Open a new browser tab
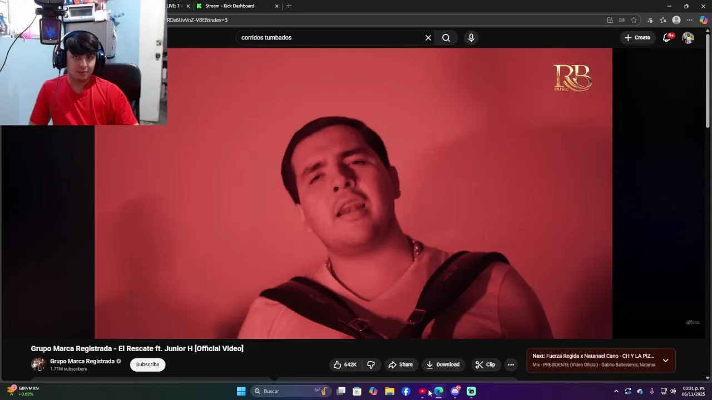The width and height of the screenshot is (712, 400). pyautogui.click(x=289, y=6)
